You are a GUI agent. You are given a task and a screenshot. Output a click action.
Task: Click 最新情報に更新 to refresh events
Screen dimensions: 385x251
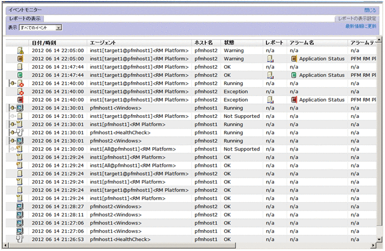(x=361, y=26)
